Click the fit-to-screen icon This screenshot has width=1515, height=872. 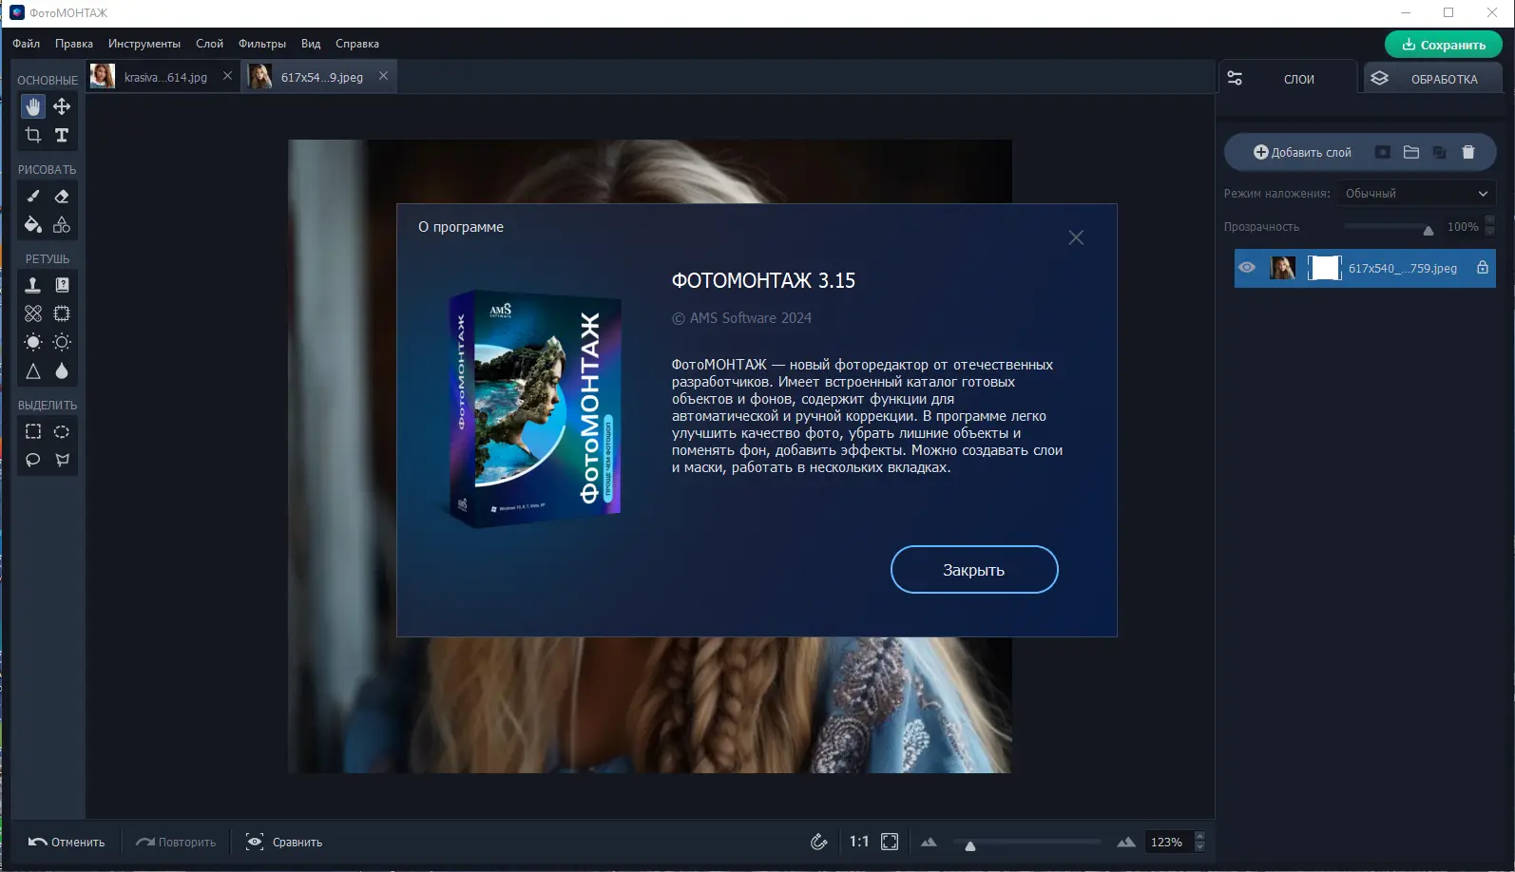pyautogui.click(x=890, y=842)
